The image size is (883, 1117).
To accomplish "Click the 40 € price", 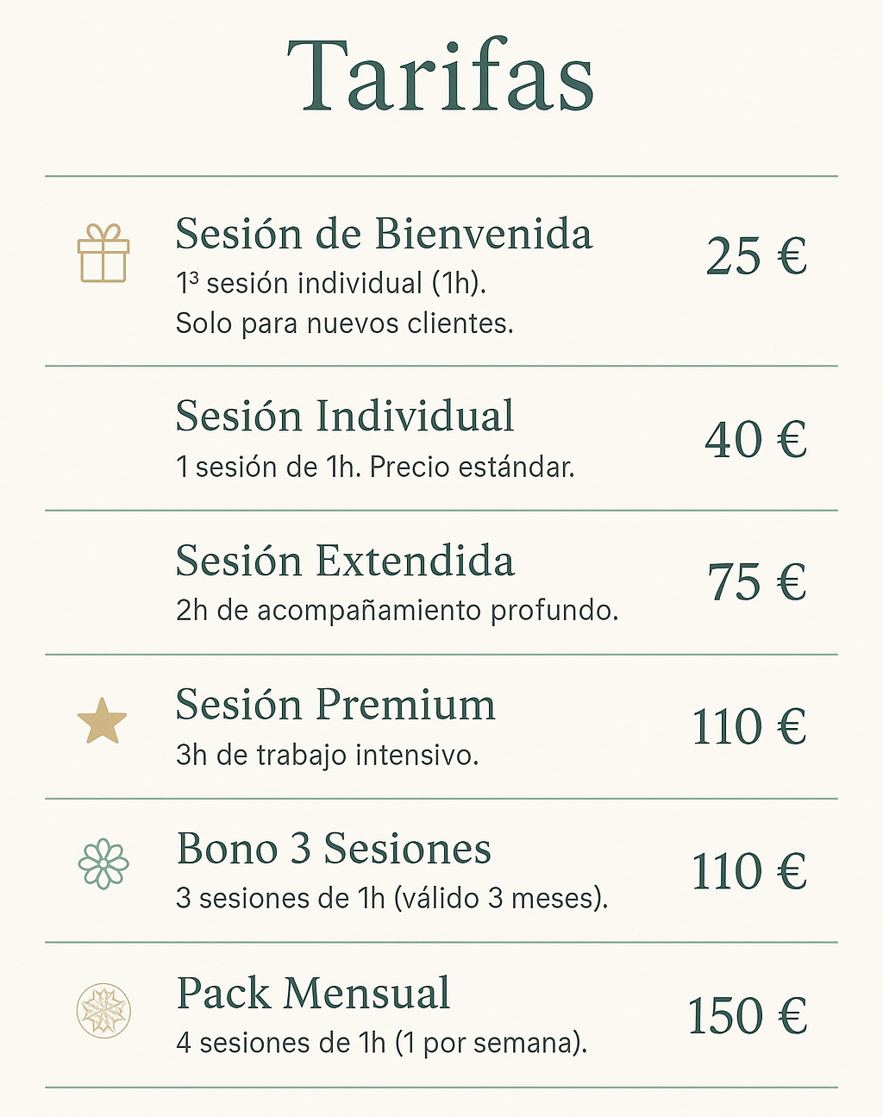I will pyautogui.click(x=755, y=439).
